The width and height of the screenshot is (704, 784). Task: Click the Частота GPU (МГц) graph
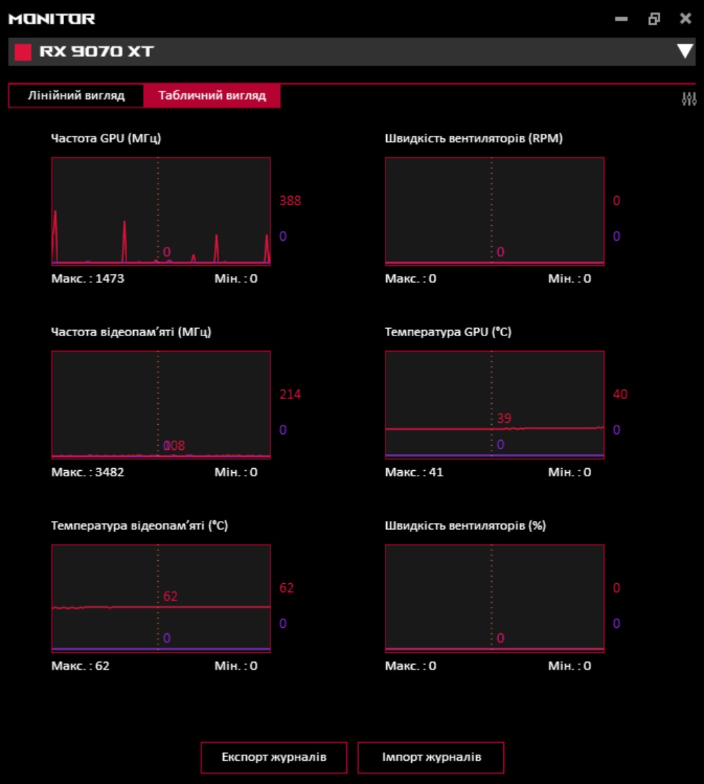pyautogui.click(x=161, y=211)
